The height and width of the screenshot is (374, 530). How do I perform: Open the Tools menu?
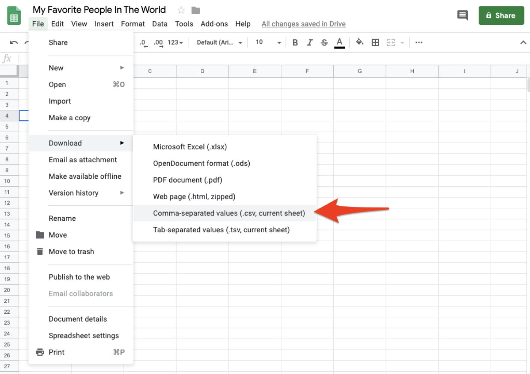pos(184,24)
